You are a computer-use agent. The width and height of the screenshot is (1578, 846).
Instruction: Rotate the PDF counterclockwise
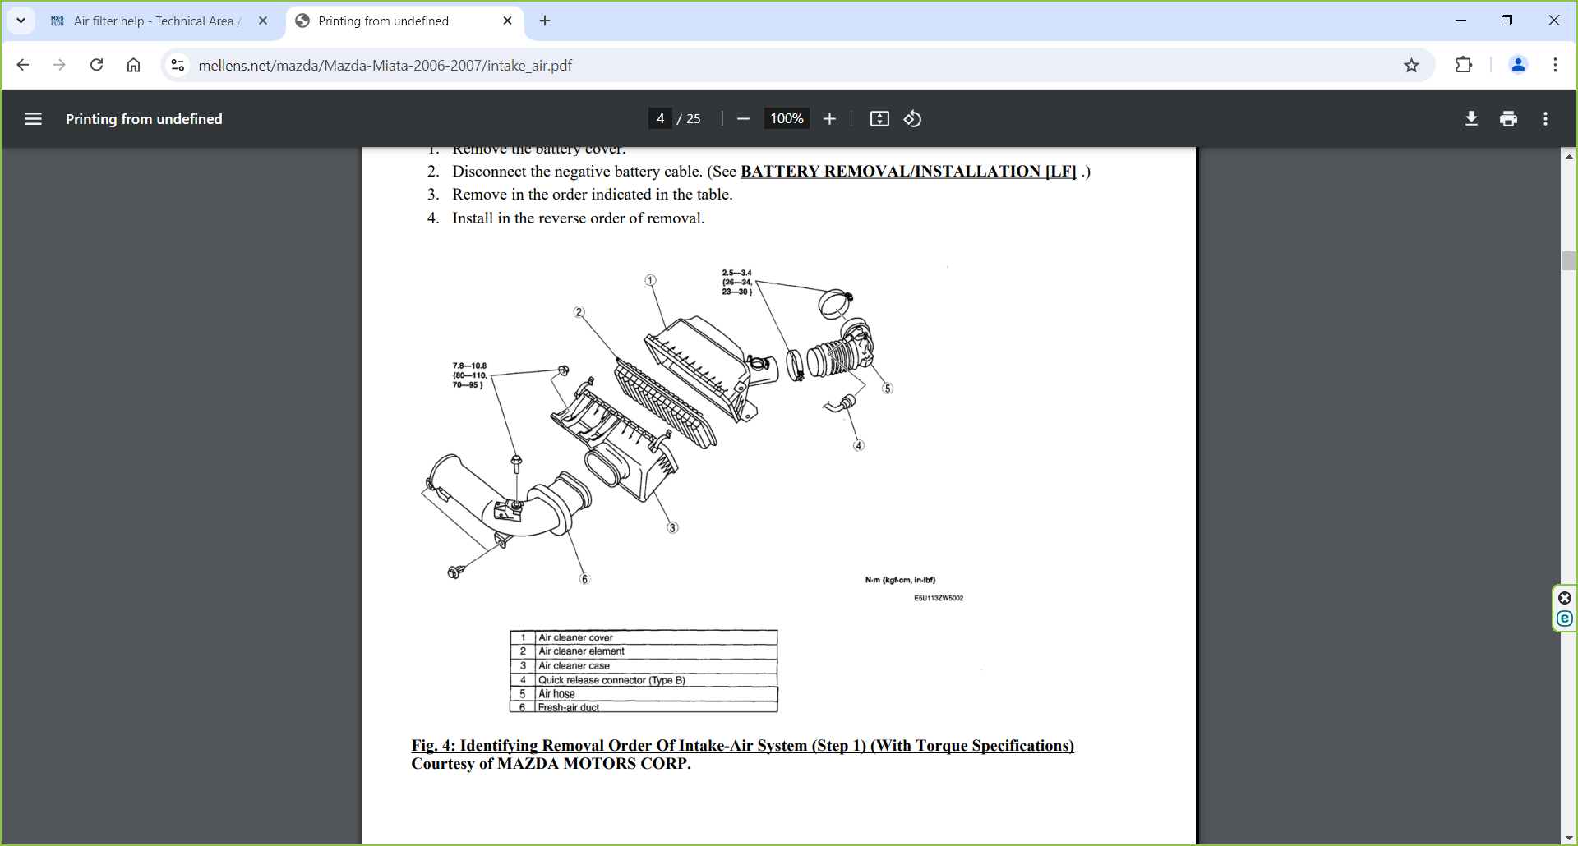[x=912, y=119]
